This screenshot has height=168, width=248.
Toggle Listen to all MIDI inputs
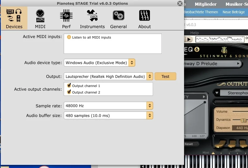click(69, 37)
